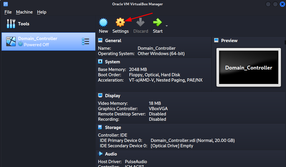286x167 pixels.
Task: Click 'Domain_Controller.vdi (Normal, 20.00 GB)' disk entry
Action: (x=193, y=140)
